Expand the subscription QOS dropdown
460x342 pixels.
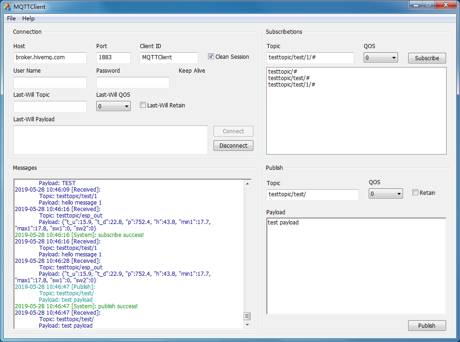point(381,58)
